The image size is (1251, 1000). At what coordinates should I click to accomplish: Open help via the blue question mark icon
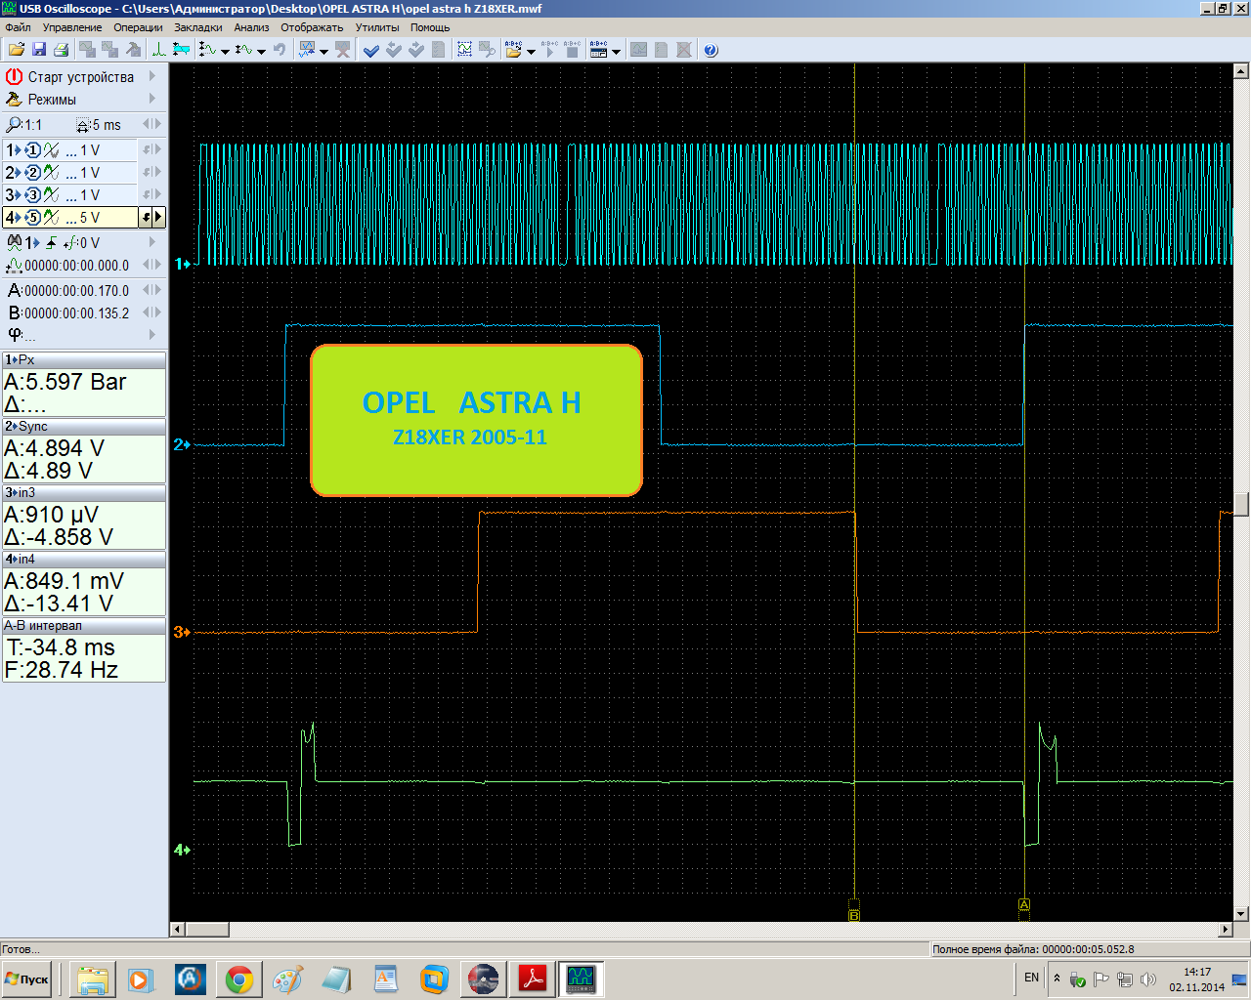(x=711, y=50)
